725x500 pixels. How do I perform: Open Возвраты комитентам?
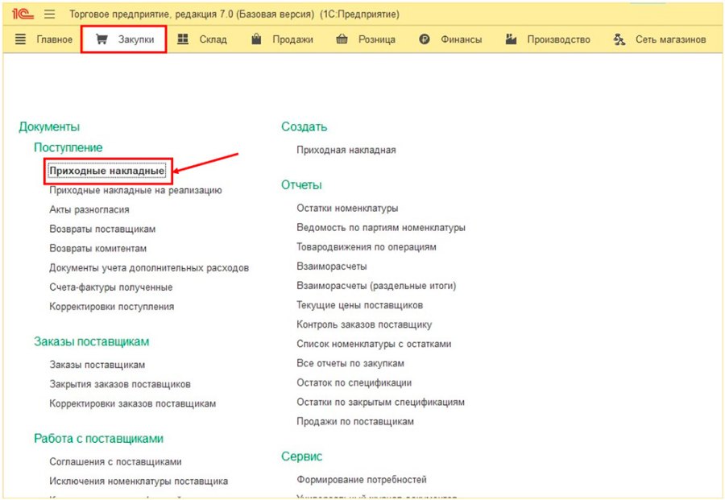pyautogui.click(x=98, y=249)
